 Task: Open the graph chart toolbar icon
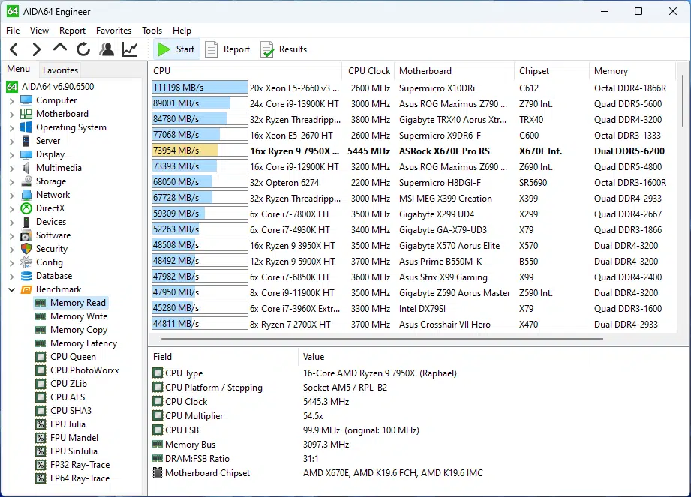click(130, 49)
